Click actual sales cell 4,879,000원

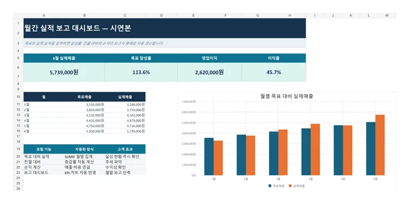point(125,120)
